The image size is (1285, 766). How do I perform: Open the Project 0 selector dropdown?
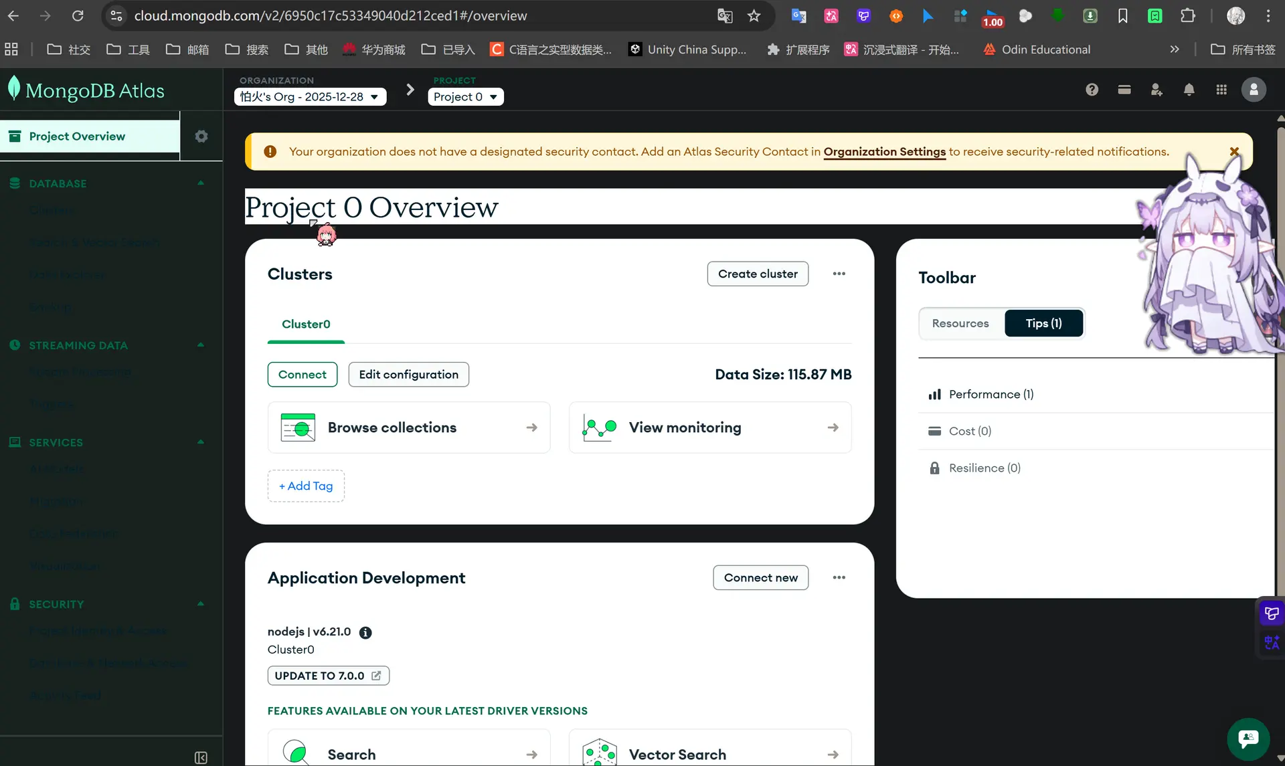point(465,97)
